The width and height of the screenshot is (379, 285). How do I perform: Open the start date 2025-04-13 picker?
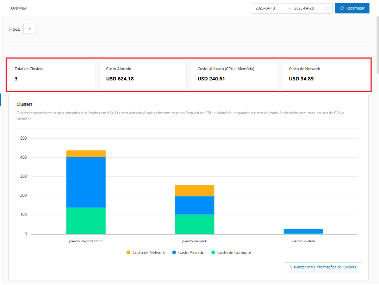tap(265, 8)
